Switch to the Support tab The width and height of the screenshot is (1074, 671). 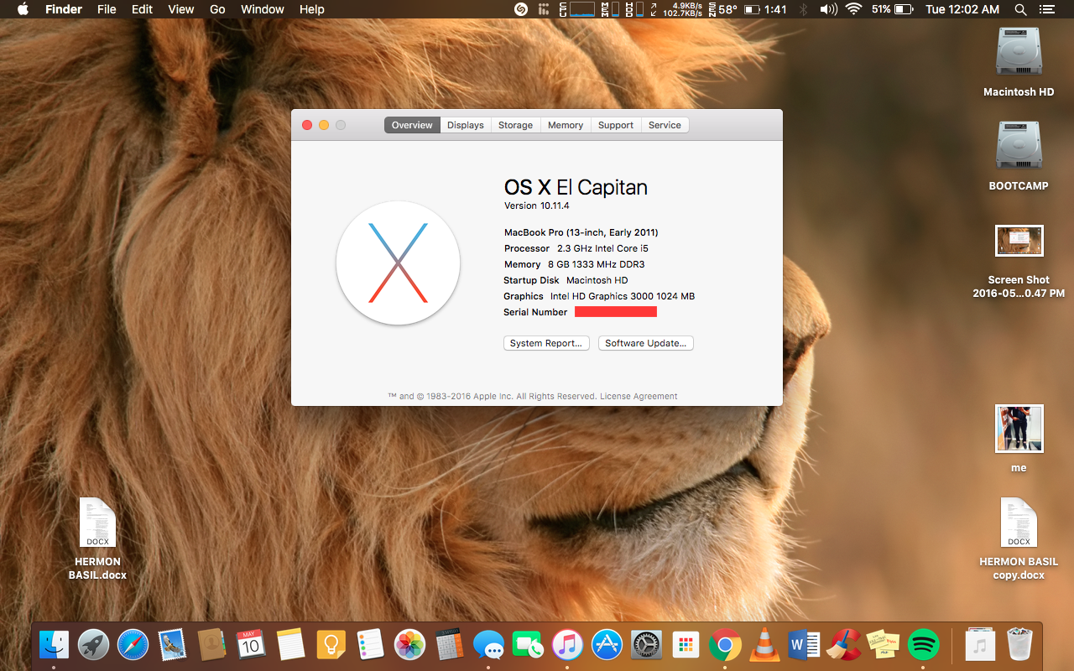616,125
